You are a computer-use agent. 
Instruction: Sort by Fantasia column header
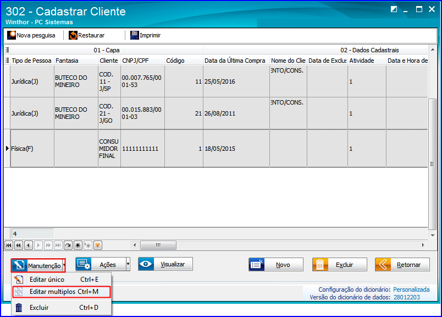point(76,61)
